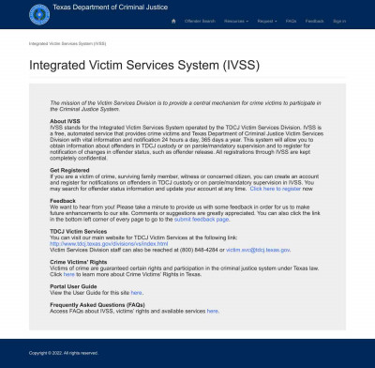Viewport: 375px width, 368px height.
Task: Click Sign in
Action: click(x=339, y=21)
